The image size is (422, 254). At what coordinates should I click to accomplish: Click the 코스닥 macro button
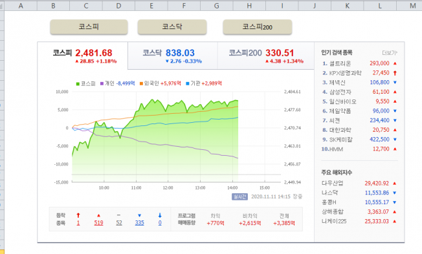(172, 27)
